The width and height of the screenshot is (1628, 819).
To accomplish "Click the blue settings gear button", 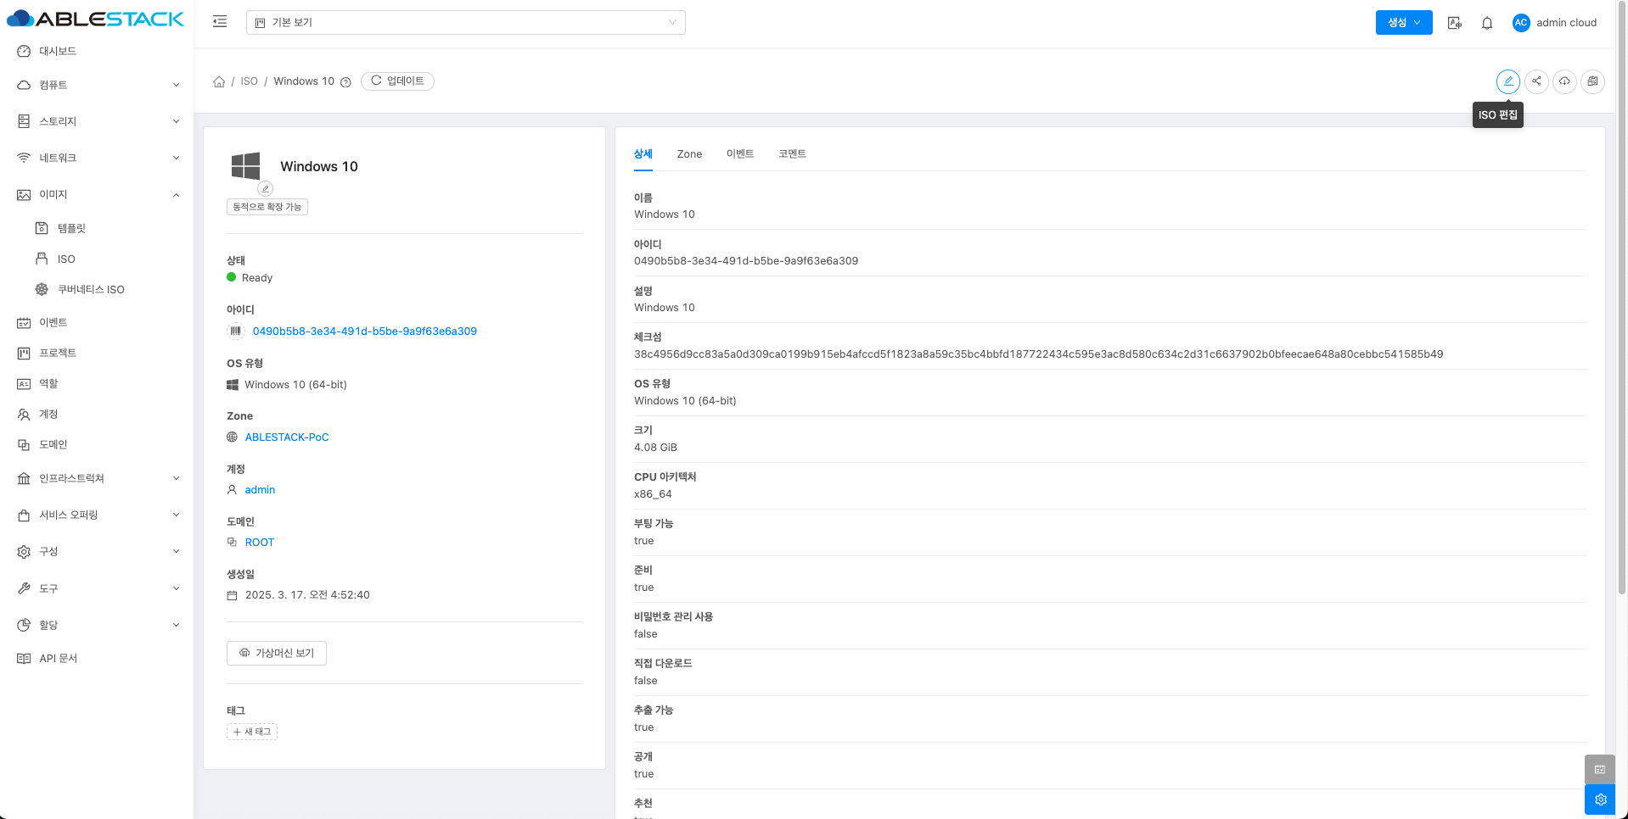I will coord(1600,799).
